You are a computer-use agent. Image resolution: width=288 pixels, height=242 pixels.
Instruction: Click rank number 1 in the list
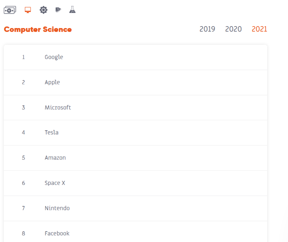click(x=23, y=57)
